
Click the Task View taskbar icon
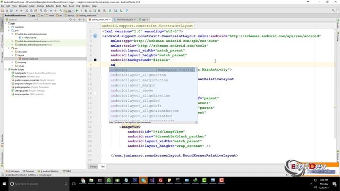[x=74, y=184]
